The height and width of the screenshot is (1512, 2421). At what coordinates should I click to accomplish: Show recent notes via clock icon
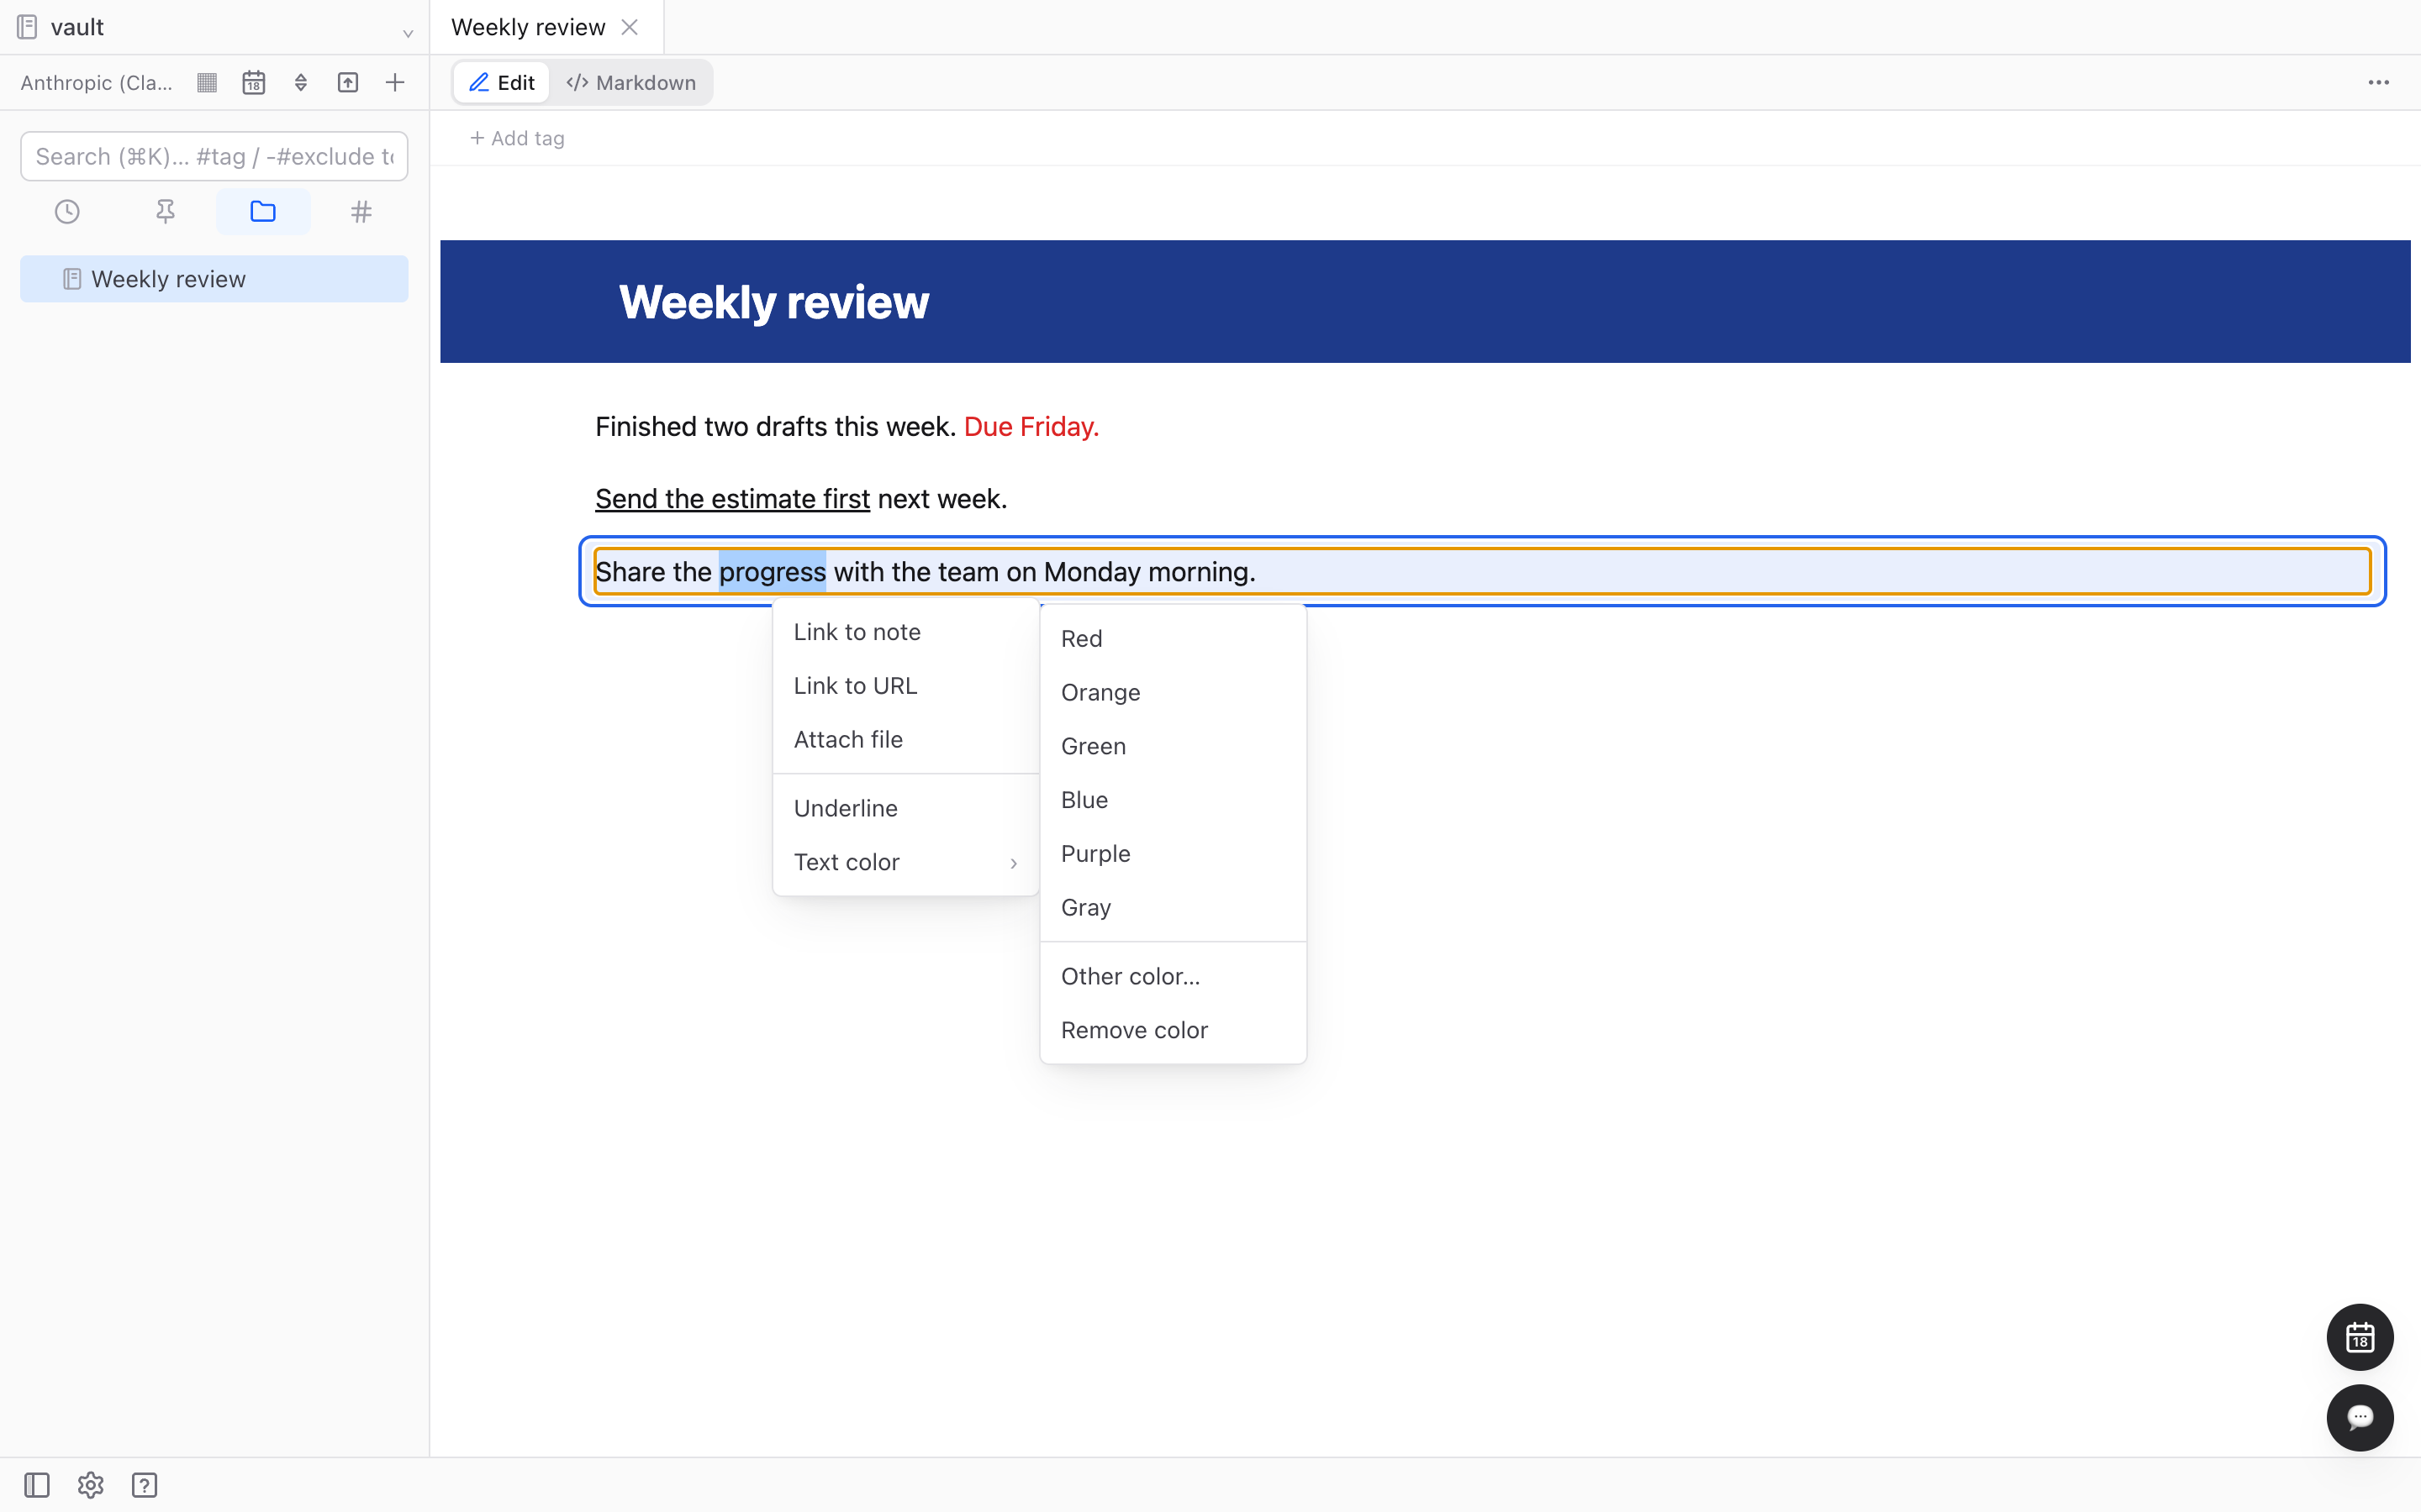[67, 212]
